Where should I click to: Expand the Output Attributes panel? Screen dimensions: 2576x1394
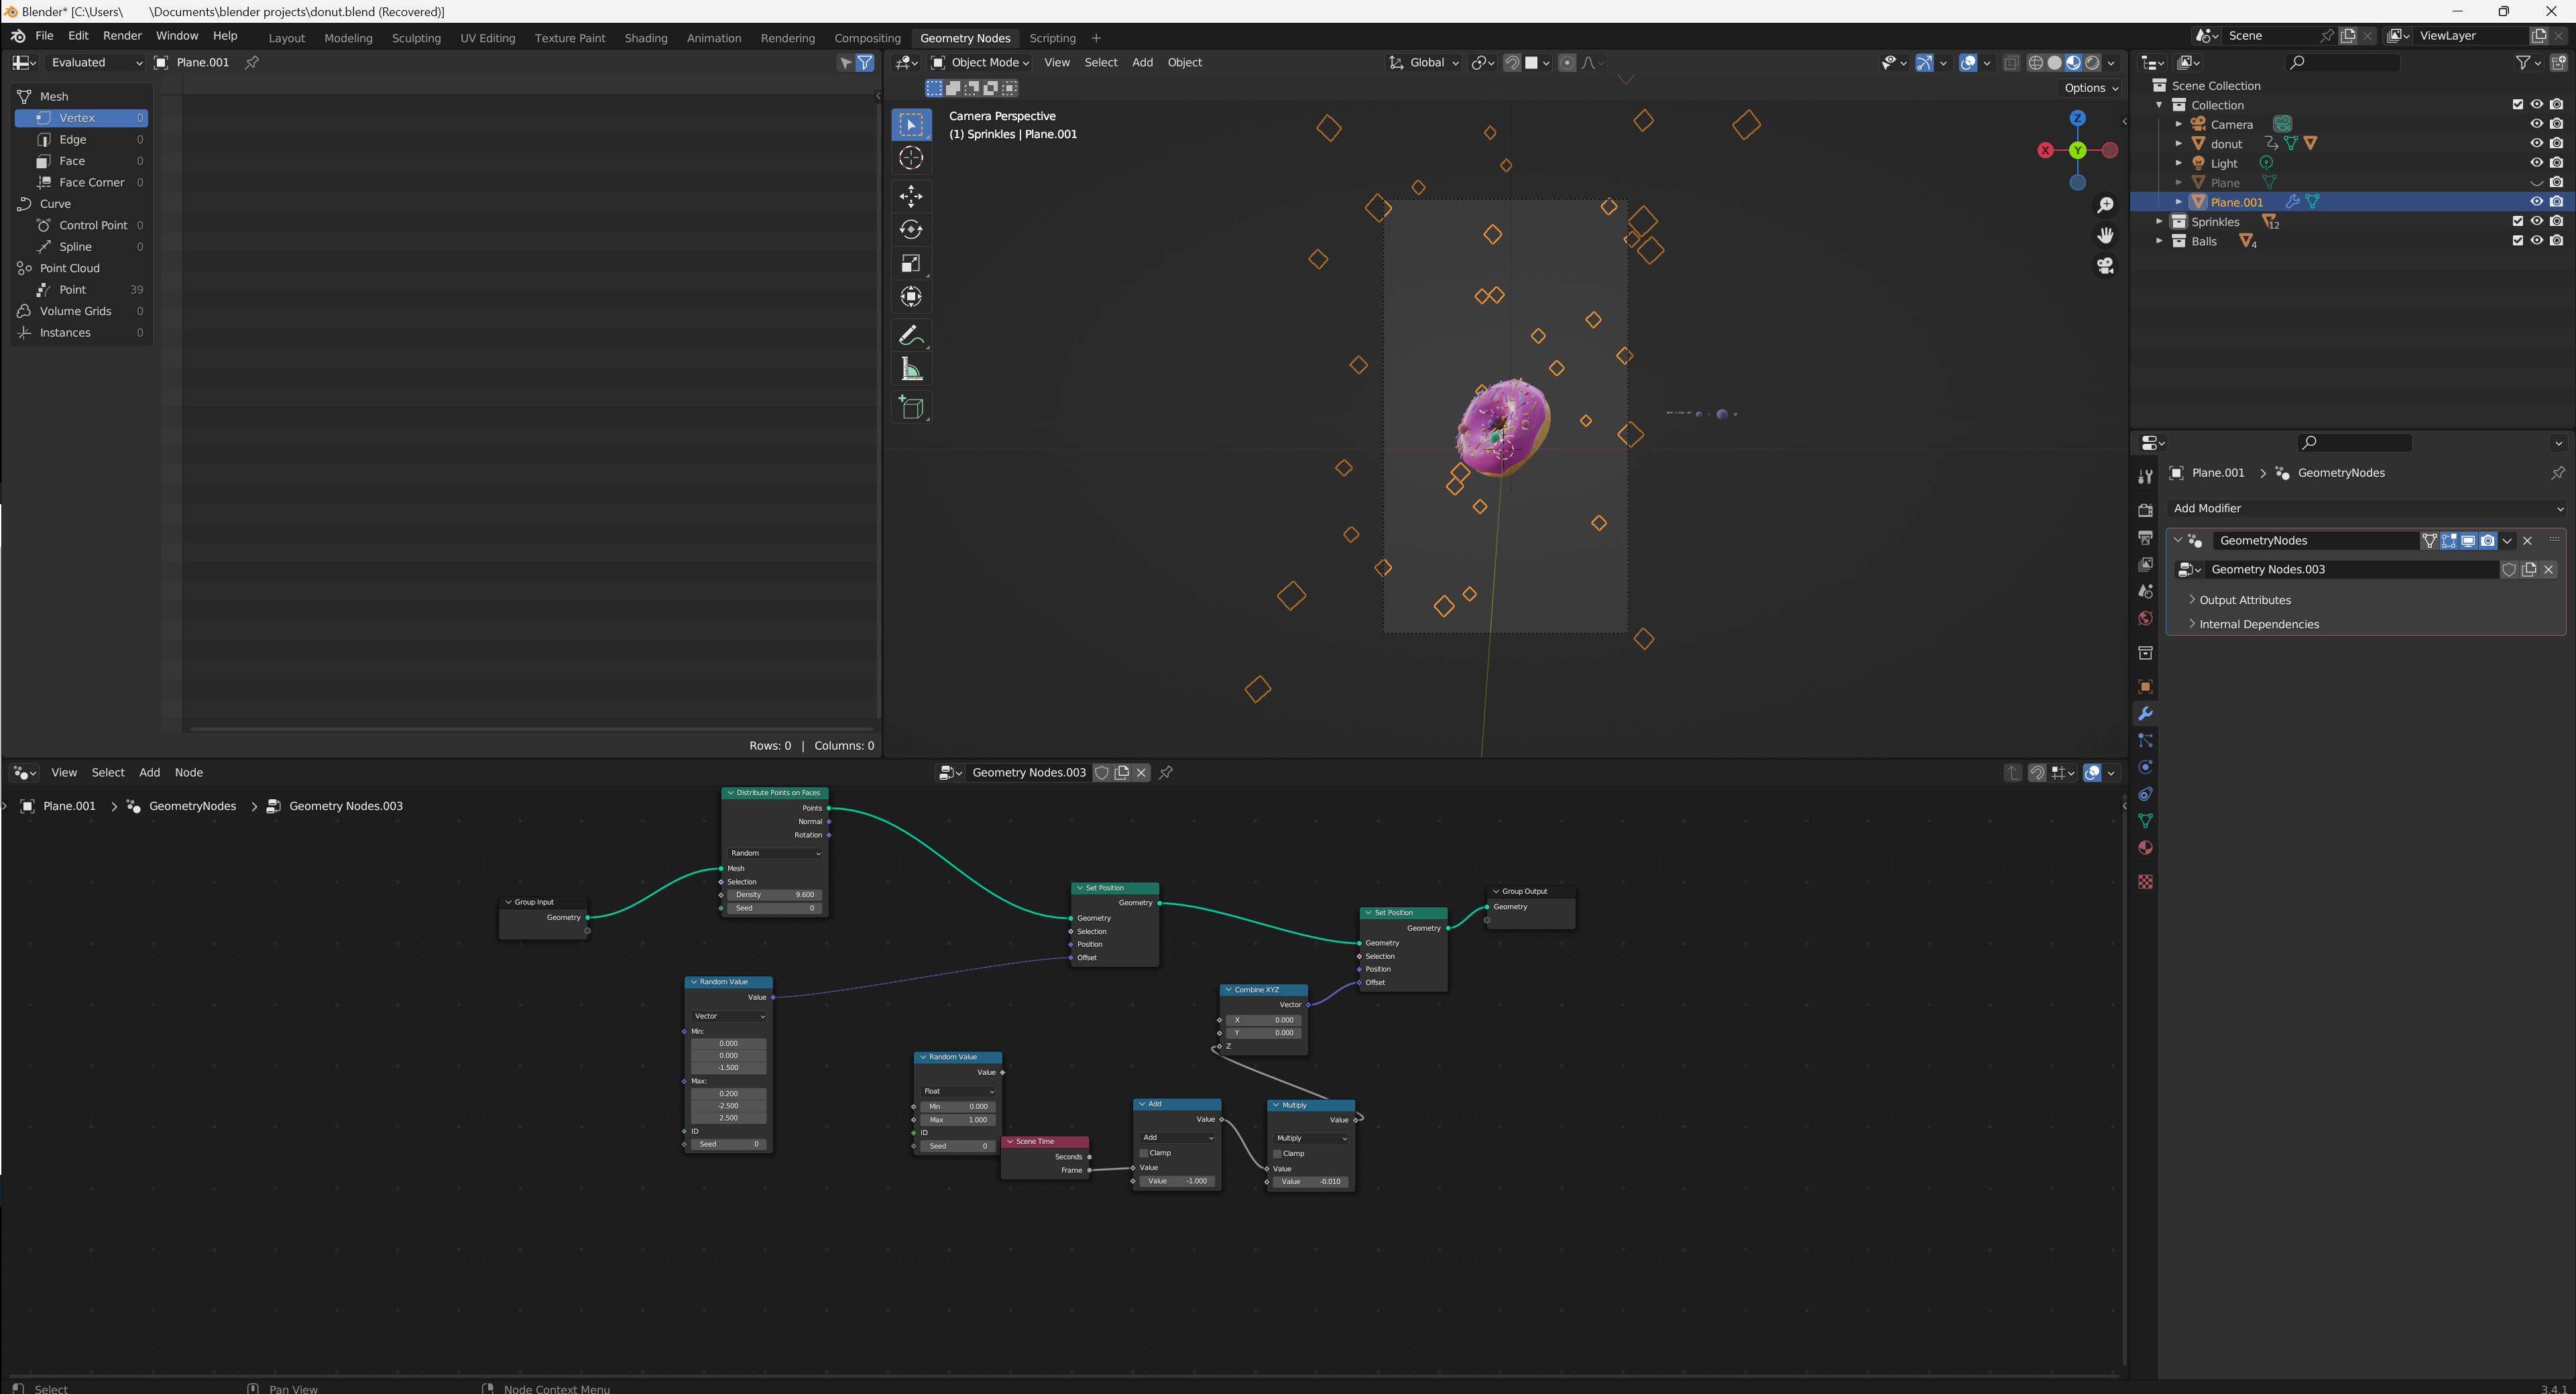tap(2244, 600)
